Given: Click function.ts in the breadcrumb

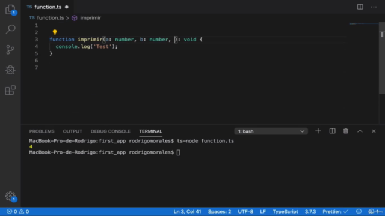Looking at the screenshot, I should coord(51,18).
